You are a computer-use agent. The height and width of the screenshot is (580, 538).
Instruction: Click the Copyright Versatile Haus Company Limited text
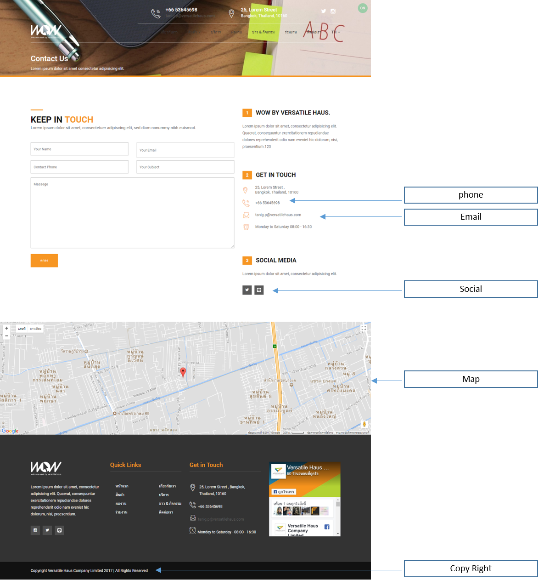click(89, 570)
